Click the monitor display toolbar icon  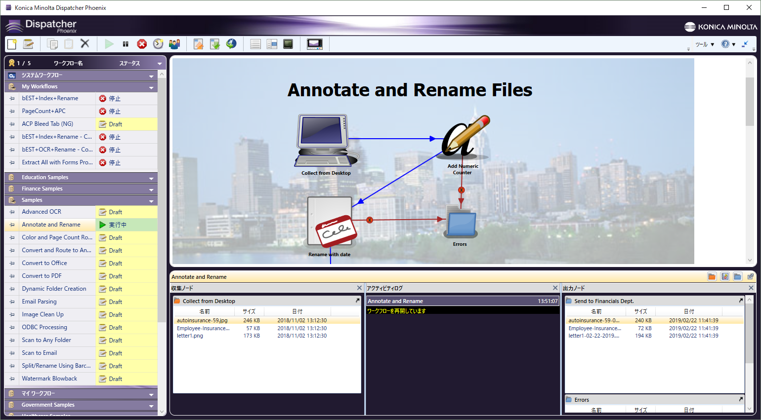[315, 44]
